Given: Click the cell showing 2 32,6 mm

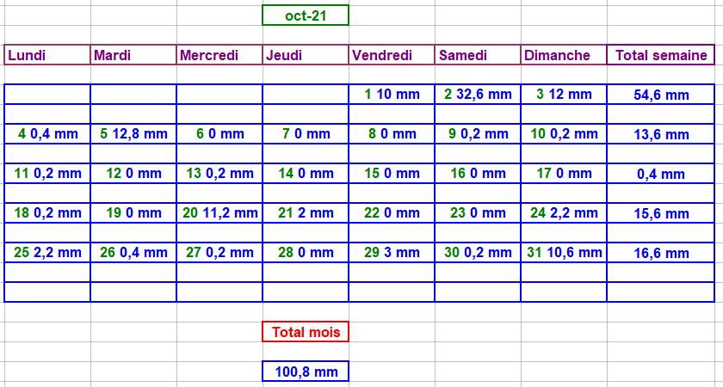Looking at the screenshot, I should click(x=478, y=95).
